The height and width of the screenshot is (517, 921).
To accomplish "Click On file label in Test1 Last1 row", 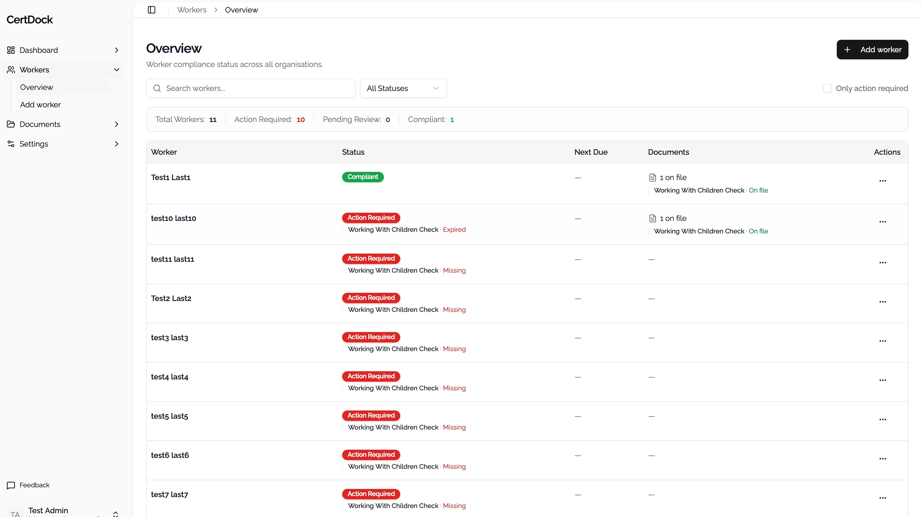I will pyautogui.click(x=758, y=190).
